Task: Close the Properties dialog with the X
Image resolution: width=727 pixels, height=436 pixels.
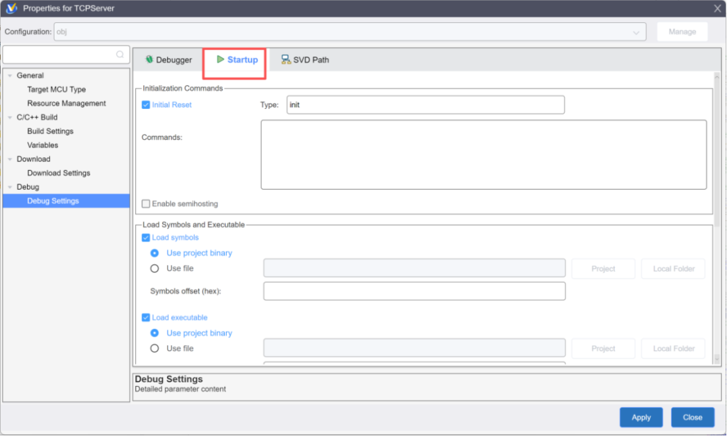Action: (718, 8)
